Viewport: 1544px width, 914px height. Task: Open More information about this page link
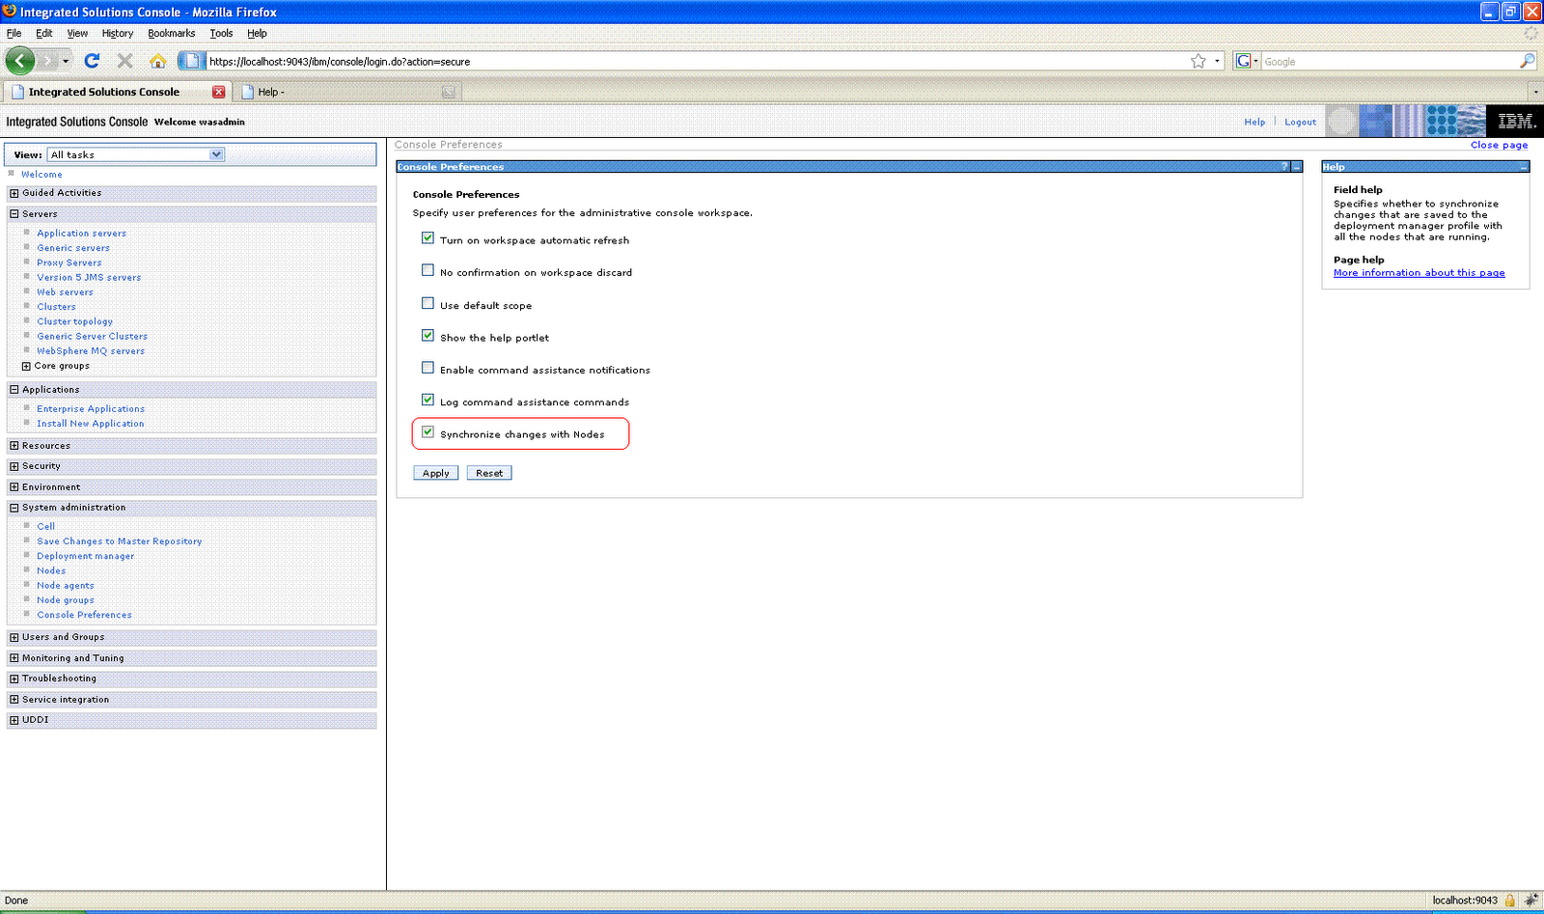point(1419,273)
